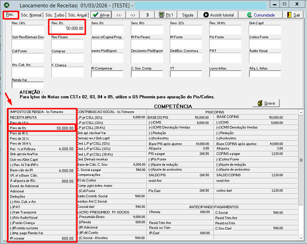Select the Sóc. Turbo tab
This screenshot has width=307, height=244.
tap(55, 15)
